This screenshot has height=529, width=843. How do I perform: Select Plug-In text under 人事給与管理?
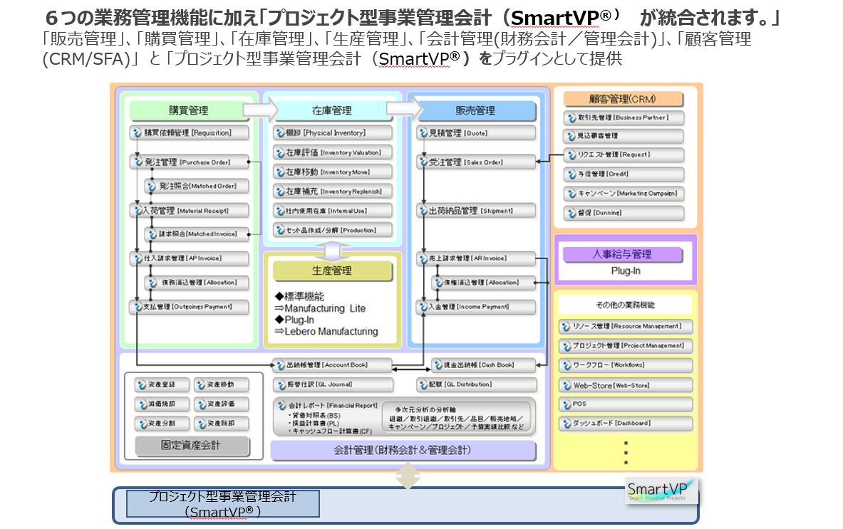pyautogui.click(x=626, y=271)
